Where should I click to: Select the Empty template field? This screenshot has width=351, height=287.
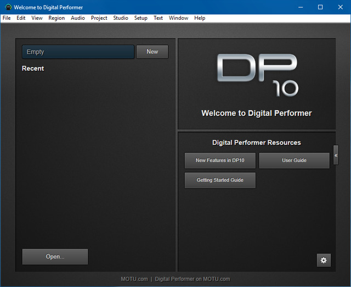(78, 52)
